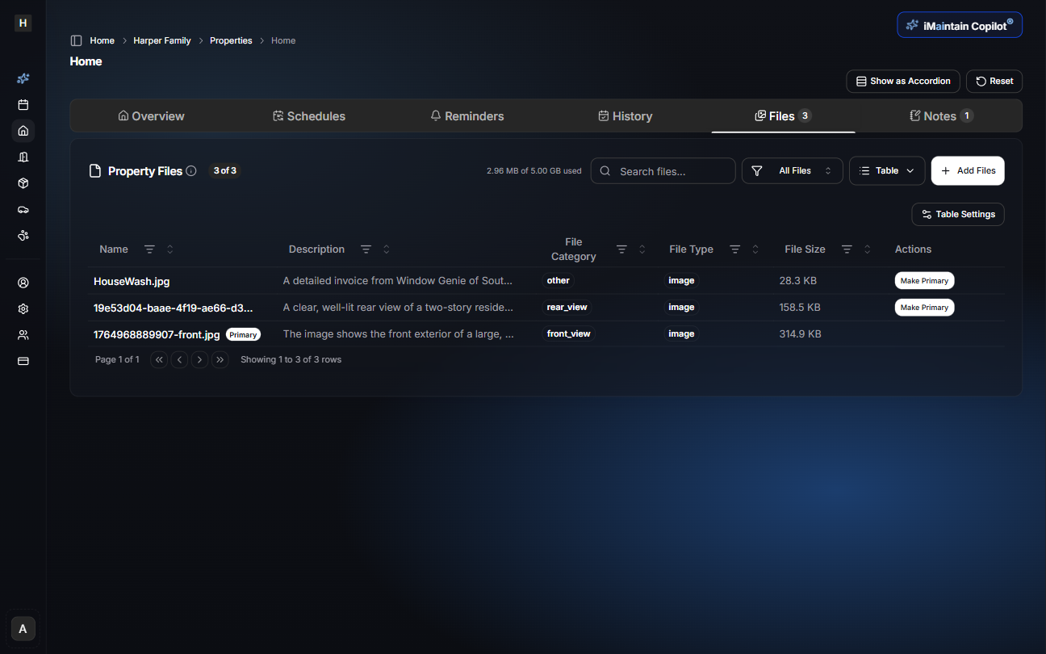Image resolution: width=1046 pixels, height=654 pixels.
Task: Click the Property Files info icon
Action: 191,171
